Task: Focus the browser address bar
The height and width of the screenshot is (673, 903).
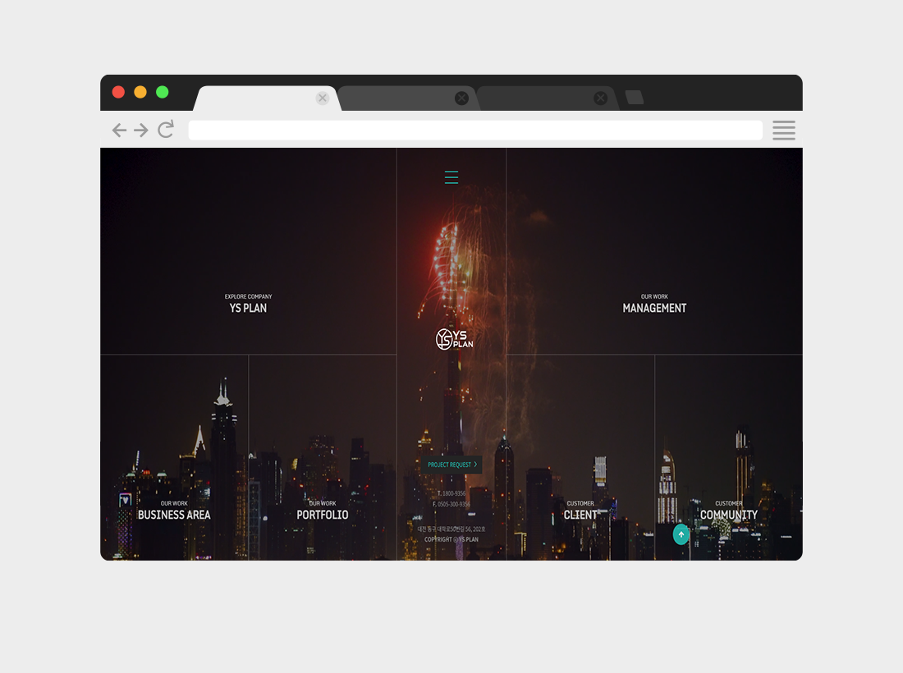Action: (474, 130)
